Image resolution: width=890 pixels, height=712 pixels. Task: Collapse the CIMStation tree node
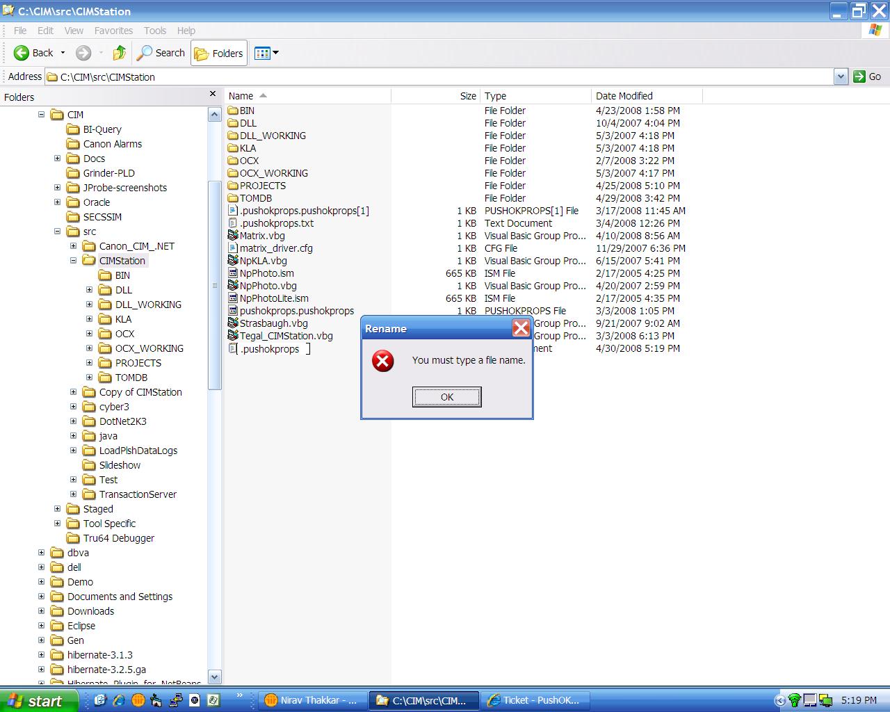click(x=74, y=261)
